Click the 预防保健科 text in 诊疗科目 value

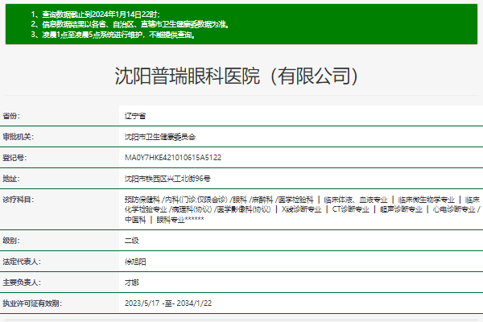[x=142, y=200]
